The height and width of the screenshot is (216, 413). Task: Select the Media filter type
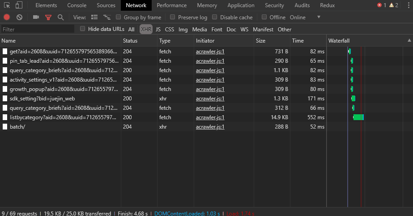(x=200, y=30)
